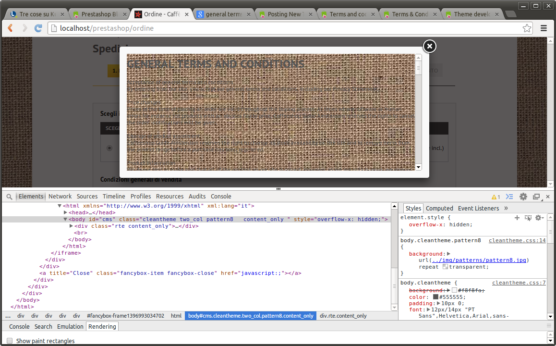
Task: Close the 'Theme develo' tab
Action: click(x=497, y=14)
